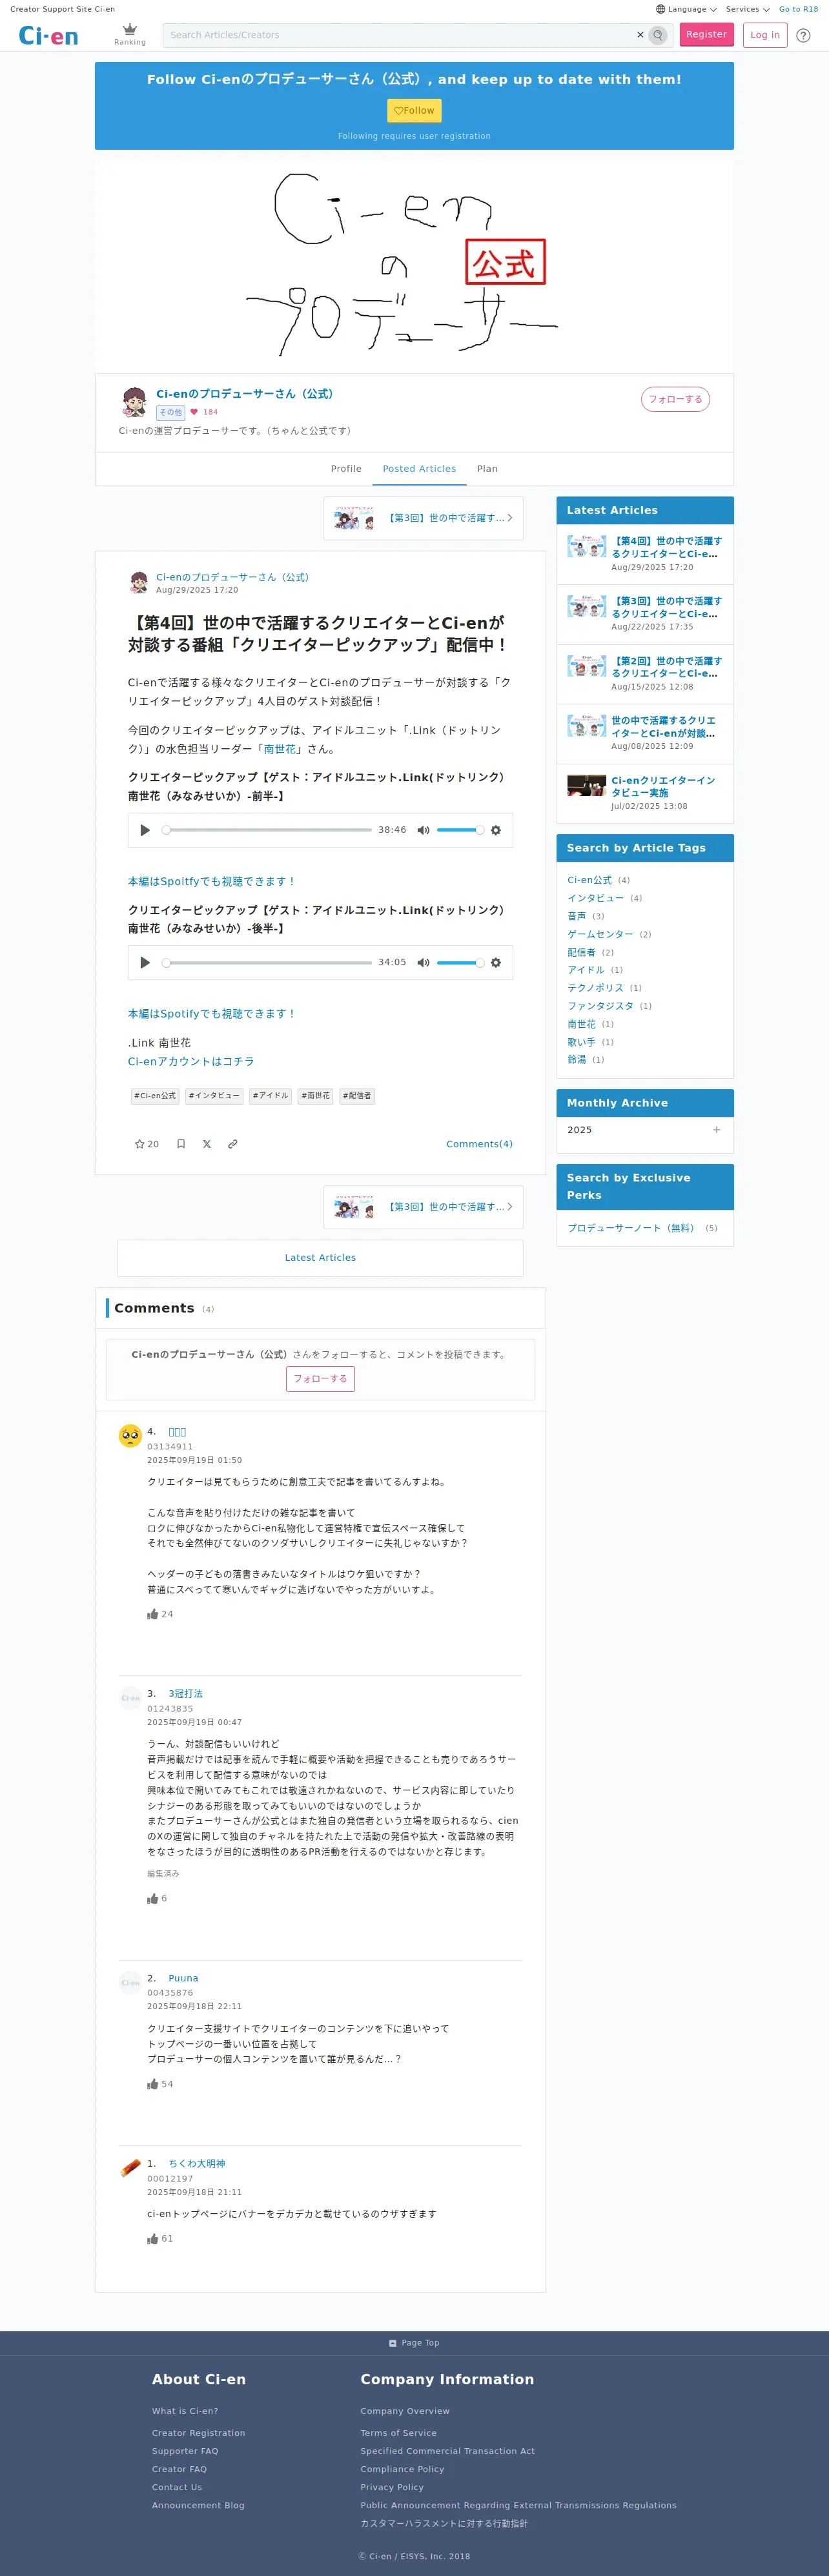Viewport: 829px width, 2576px height.
Task: Click the #Ci-en公式 tag
Action: [x=154, y=1096]
